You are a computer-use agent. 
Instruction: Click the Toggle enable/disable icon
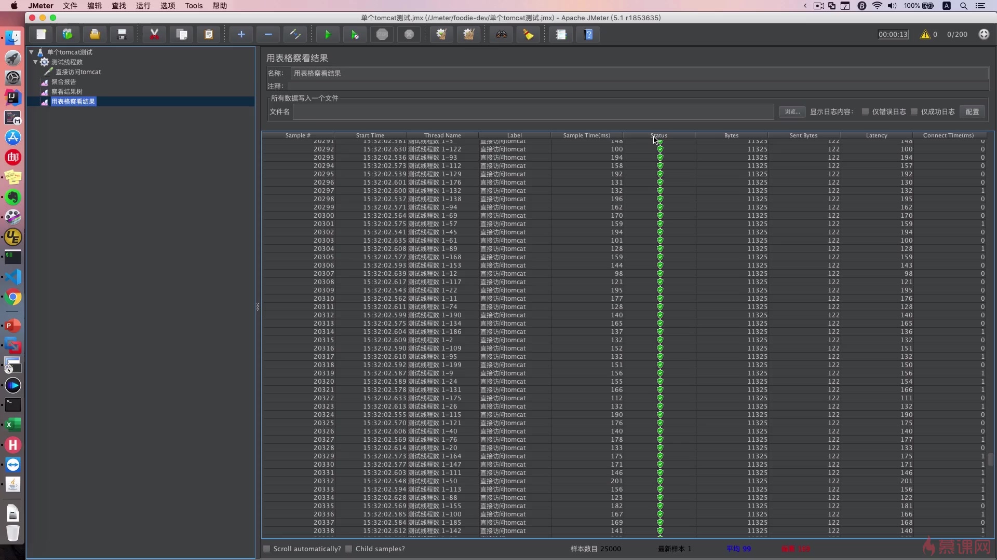click(295, 34)
